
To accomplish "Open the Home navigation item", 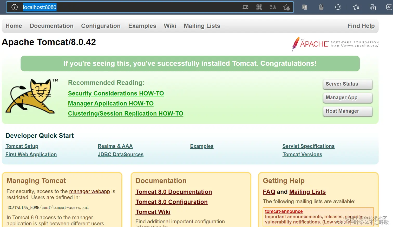I will click(x=14, y=26).
